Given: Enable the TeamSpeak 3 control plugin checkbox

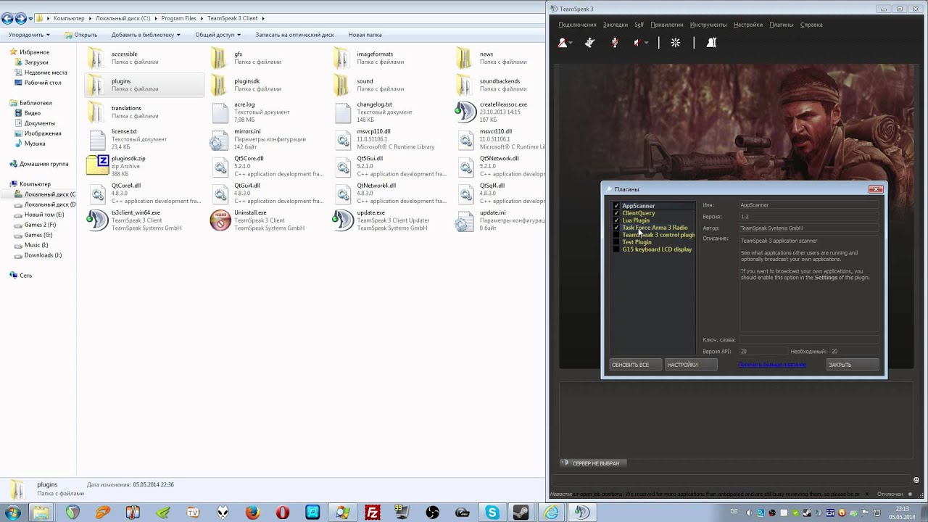Looking at the screenshot, I should 616,235.
